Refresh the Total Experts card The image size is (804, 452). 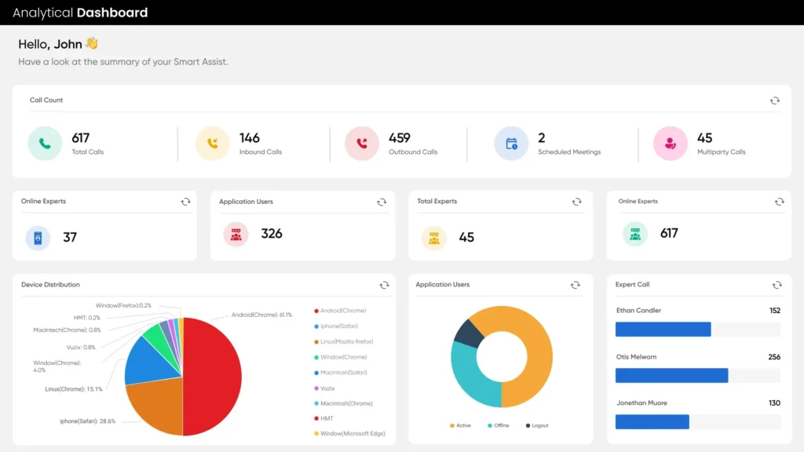click(577, 202)
